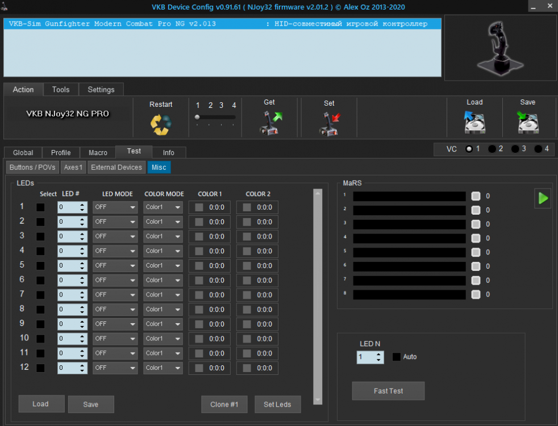Toggle the Select checkbox for LED row 1

pos(41,207)
